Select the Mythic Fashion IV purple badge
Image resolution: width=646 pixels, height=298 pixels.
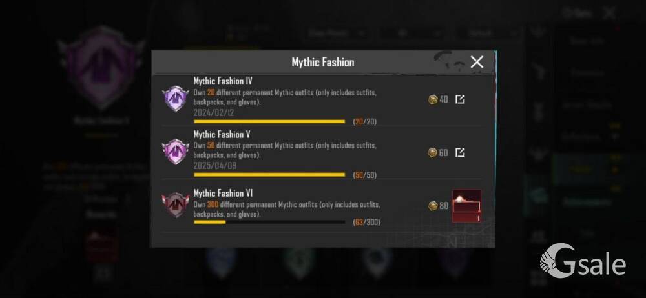click(x=175, y=99)
